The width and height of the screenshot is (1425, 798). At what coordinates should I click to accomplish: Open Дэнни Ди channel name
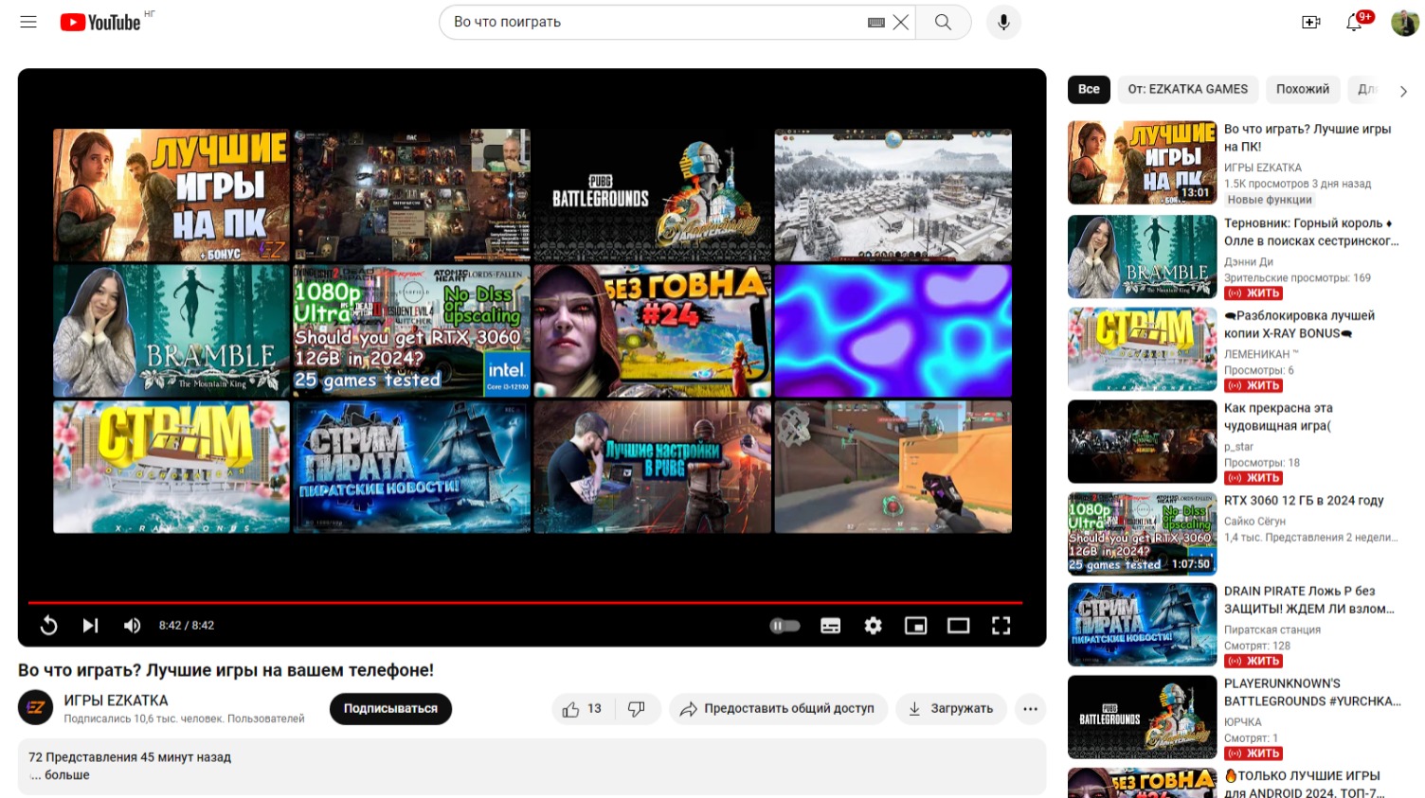point(1248,261)
